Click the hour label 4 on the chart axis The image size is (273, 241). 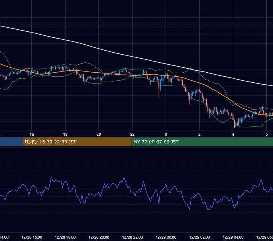click(x=233, y=135)
